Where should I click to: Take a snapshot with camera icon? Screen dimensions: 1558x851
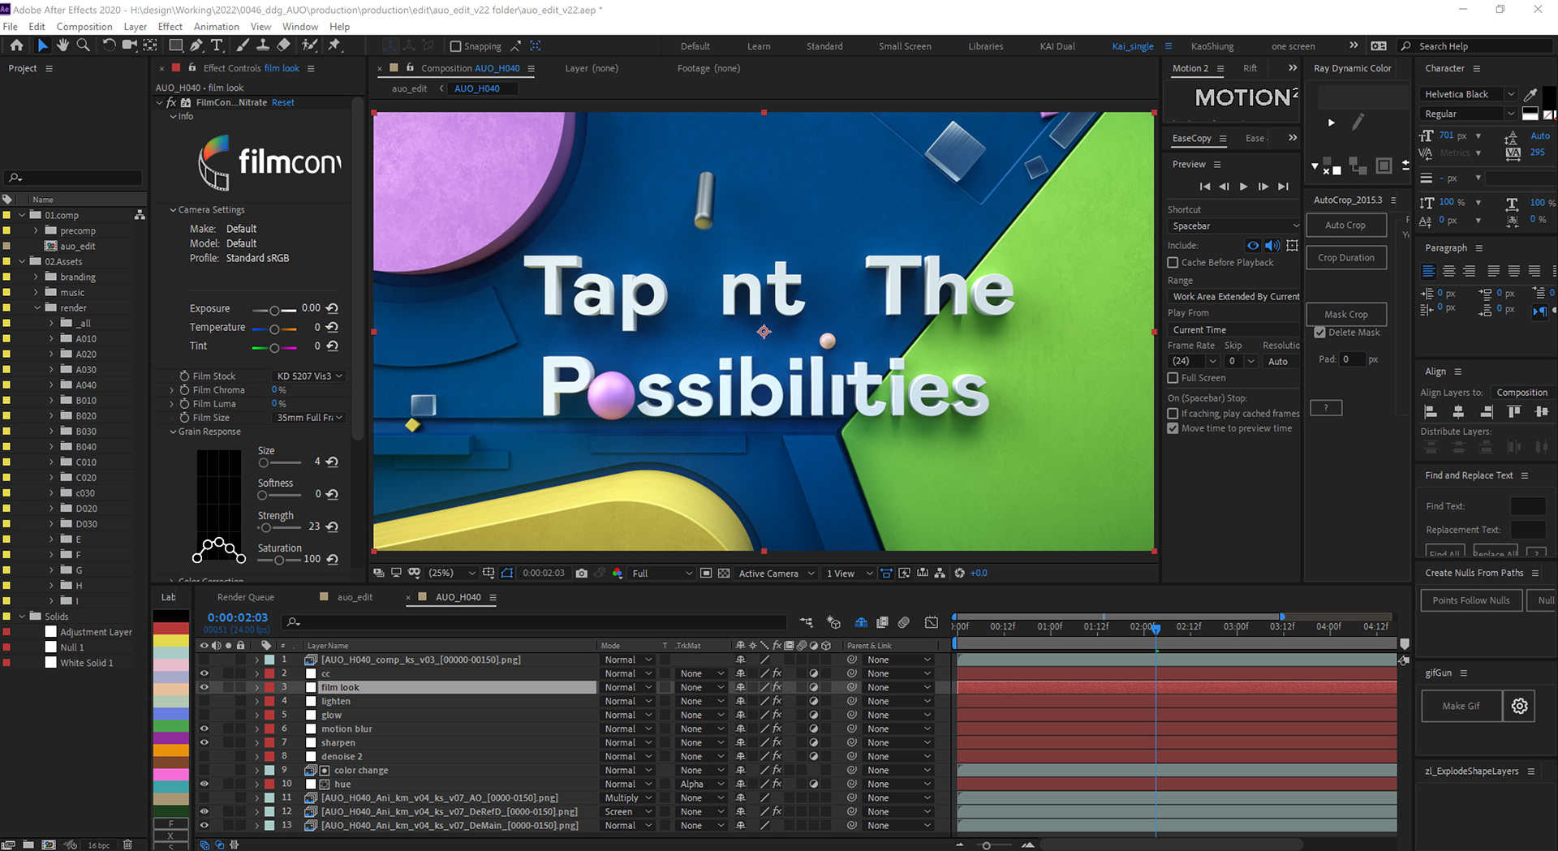581,573
